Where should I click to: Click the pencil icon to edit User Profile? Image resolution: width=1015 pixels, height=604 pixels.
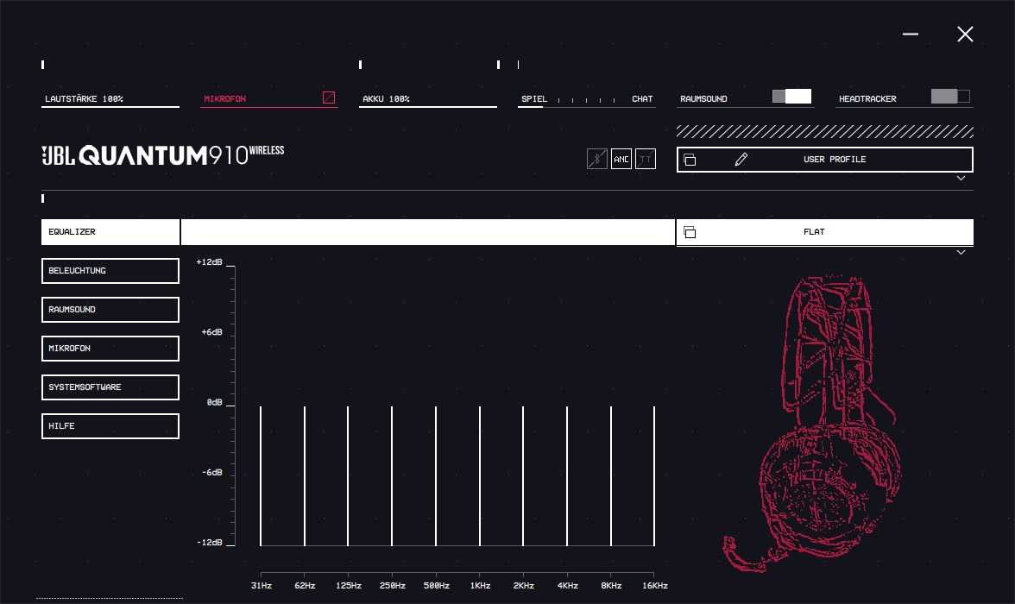coord(741,160)
